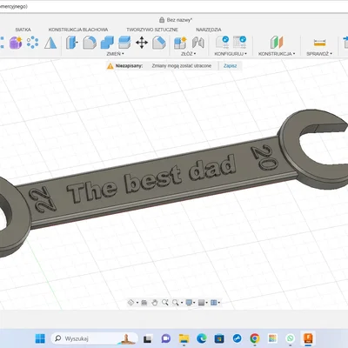The height and width of the screenshot is (348, 348).
Task: Open the Orbit tool in navigation bar
Action: click(x=130, y=303)
